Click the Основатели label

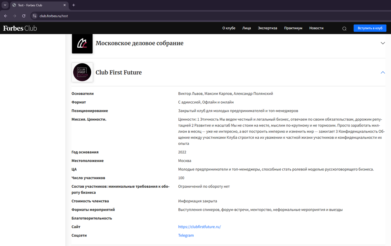pyautogui.click(x=82, y=94)
